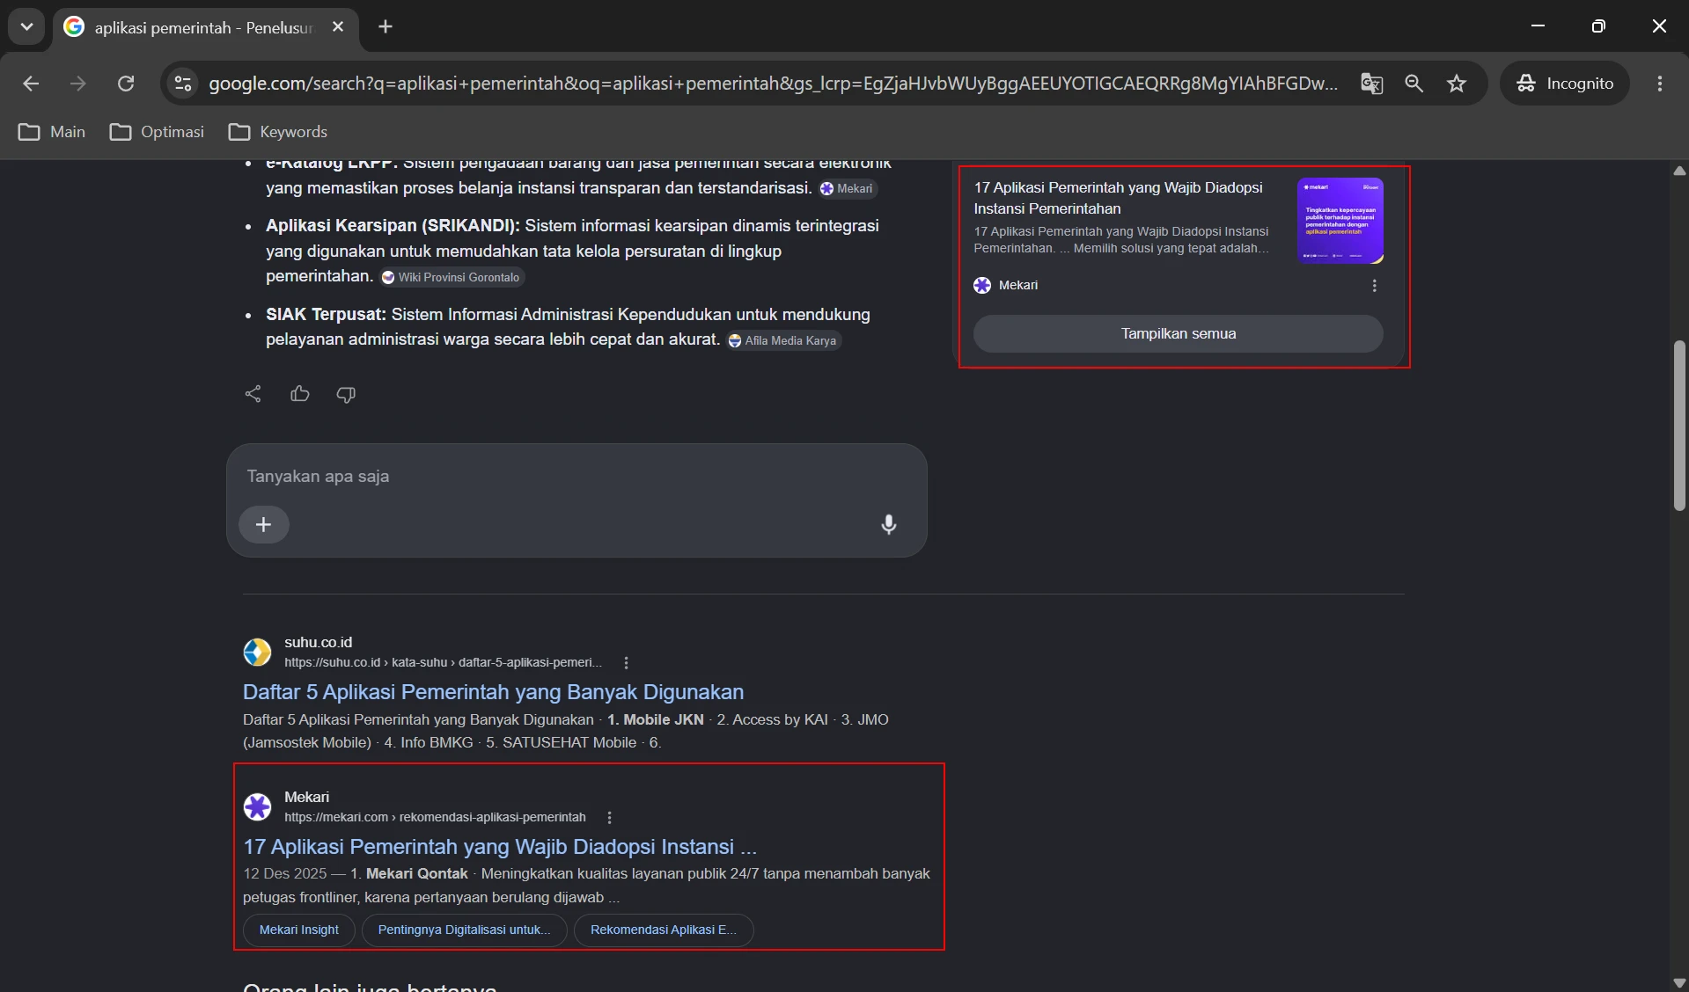Click the Incognito profile button
Image resolution: width=1689 pixels, height=992 pixels.
[x=1564, y=84]
